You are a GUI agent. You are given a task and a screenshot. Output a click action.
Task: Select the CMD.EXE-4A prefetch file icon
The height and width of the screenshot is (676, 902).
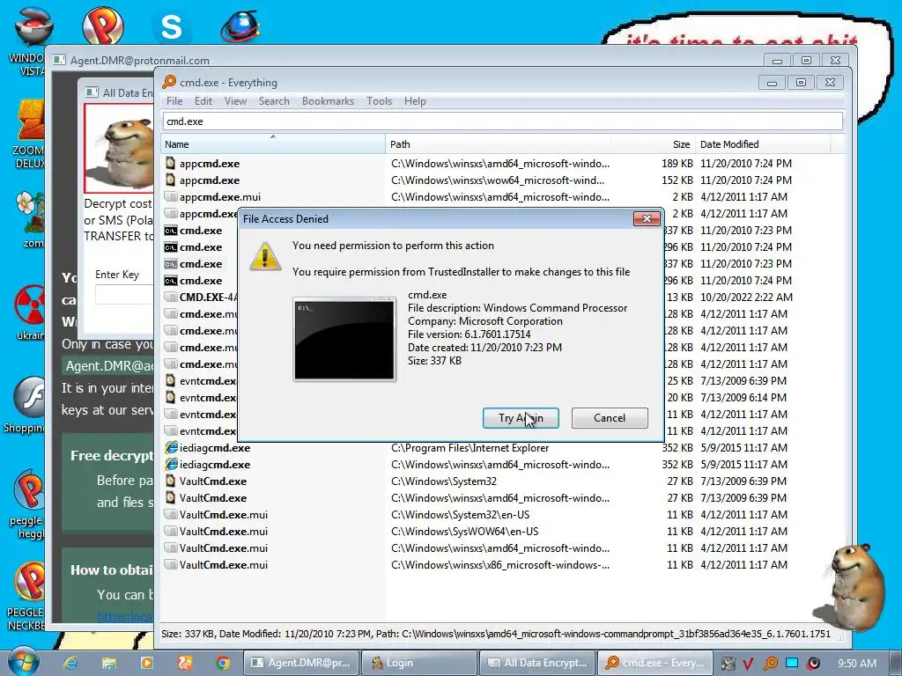tap(171, 298)
